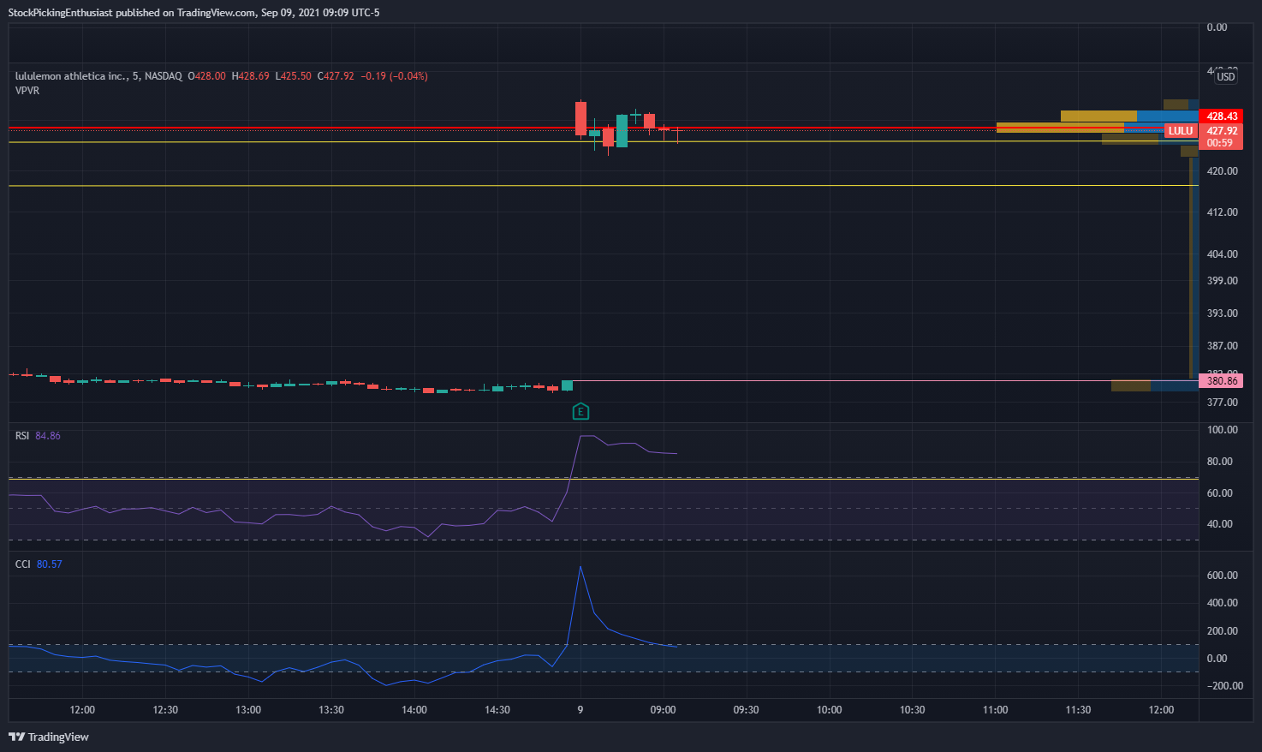The width and height of the screenshot is (1262, 752).
Task: Click the 11:00 time axis label
Action: point(996,710)
